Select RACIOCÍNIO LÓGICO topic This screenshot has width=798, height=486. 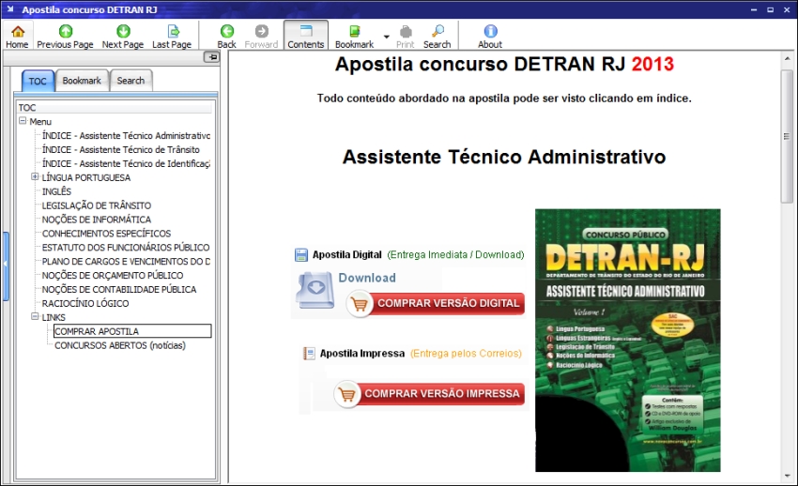tap(85, 303)
